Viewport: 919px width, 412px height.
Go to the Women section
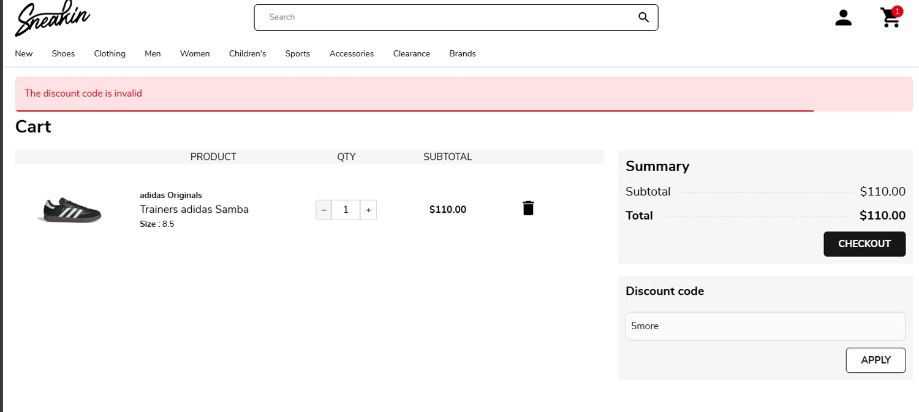point(195,54)
